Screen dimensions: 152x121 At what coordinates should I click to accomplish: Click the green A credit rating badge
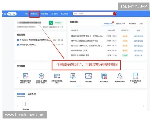(51, 23)
